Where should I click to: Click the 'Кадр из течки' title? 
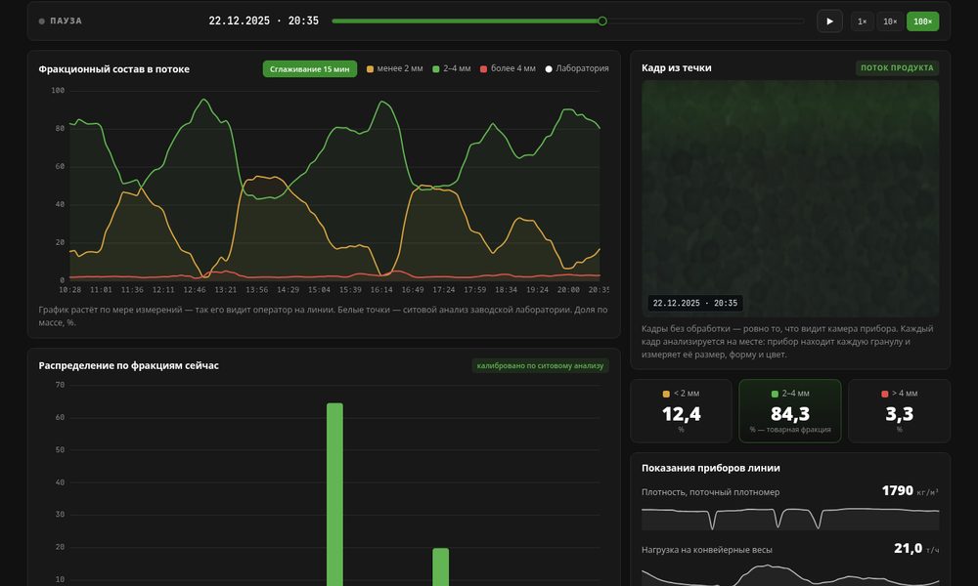(x=676, y=68)
